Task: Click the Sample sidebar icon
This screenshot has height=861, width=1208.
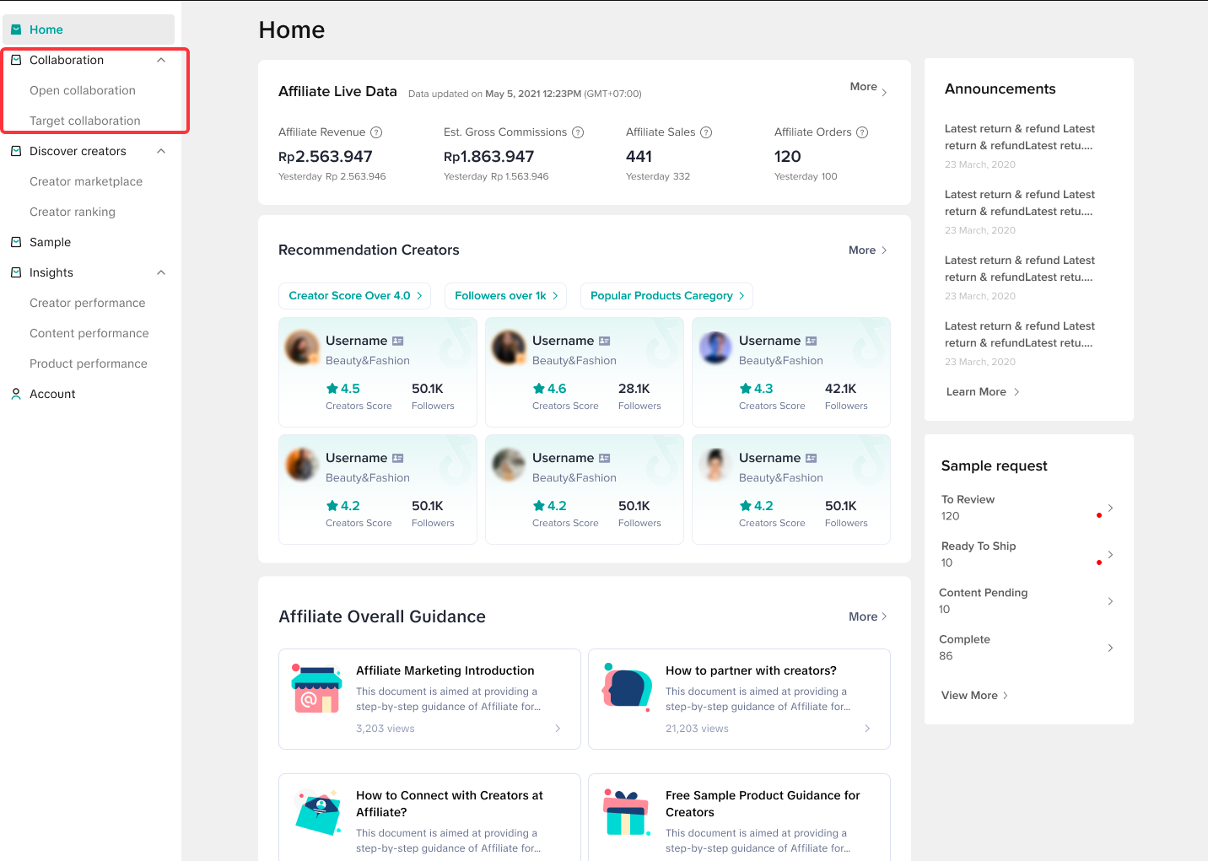Action: [x=16, y=242]
